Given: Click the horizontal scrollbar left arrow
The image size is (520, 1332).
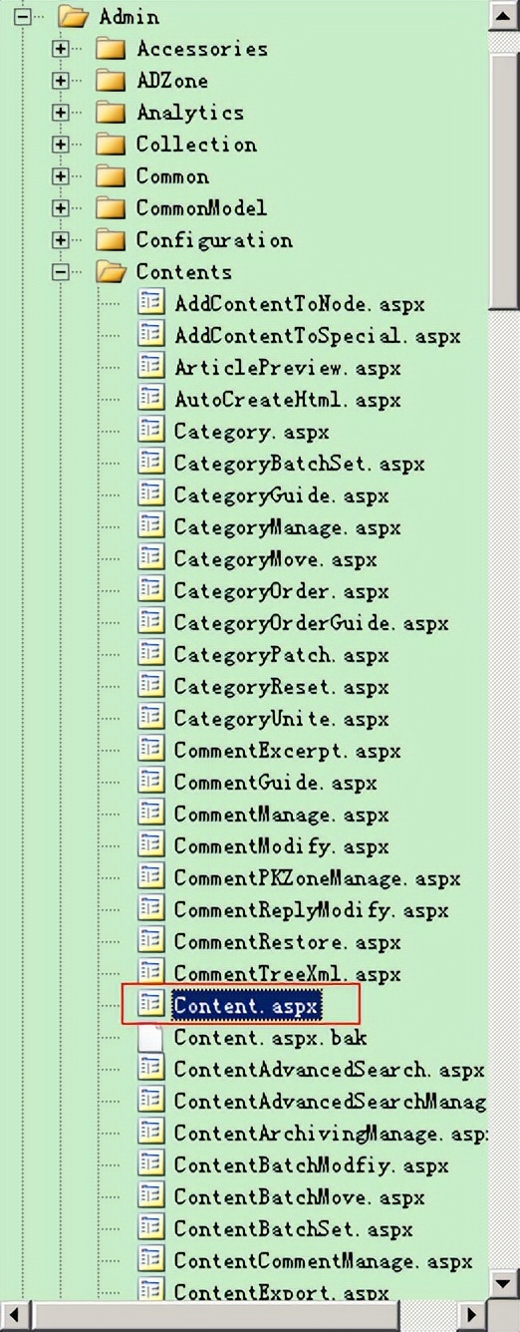Looking at the screenshot, I should point(14,1314).
